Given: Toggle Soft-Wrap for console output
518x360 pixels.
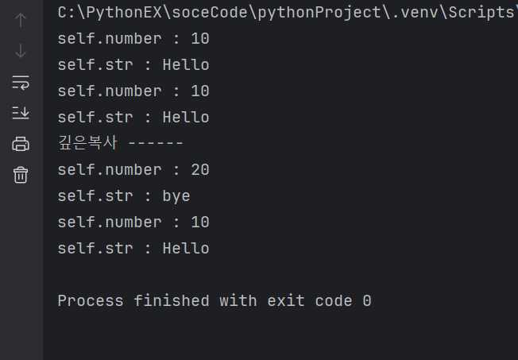Looking at the screenshot, I should pos(21,83).
